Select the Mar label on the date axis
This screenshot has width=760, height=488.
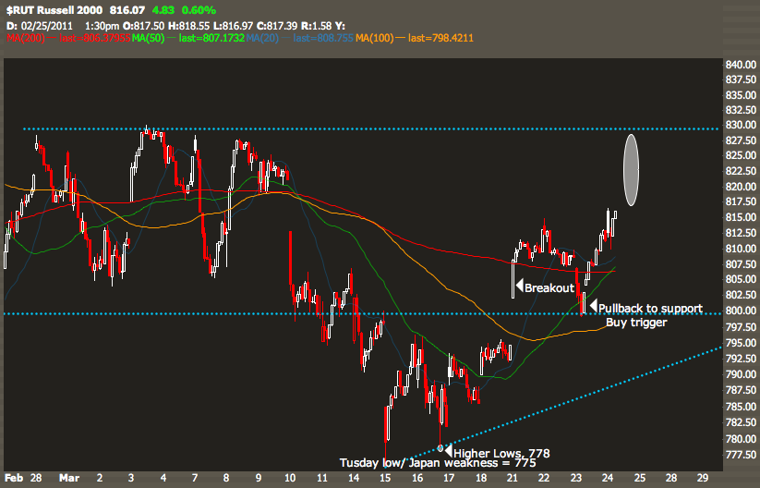64,479
